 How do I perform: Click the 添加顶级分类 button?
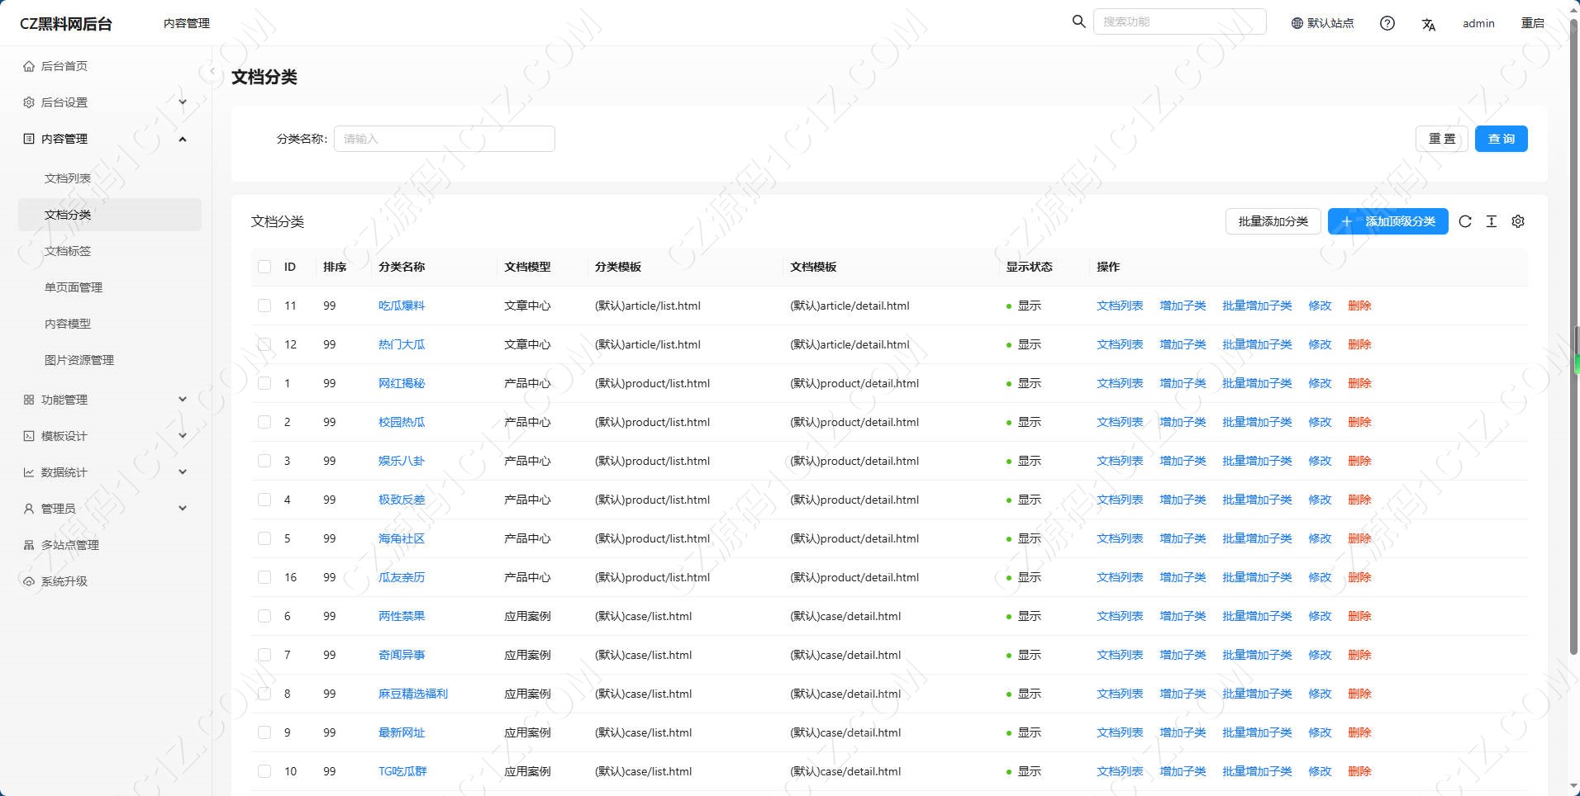click(x=1387, y=221)
